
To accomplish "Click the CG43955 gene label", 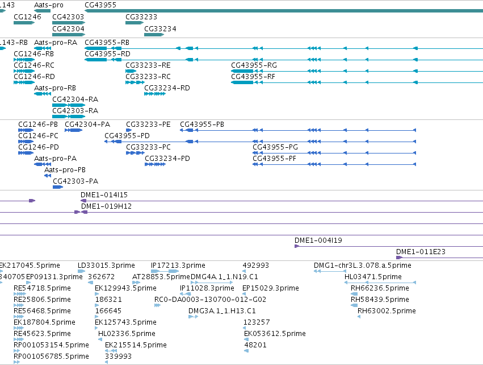I will [x=100, y=5].
